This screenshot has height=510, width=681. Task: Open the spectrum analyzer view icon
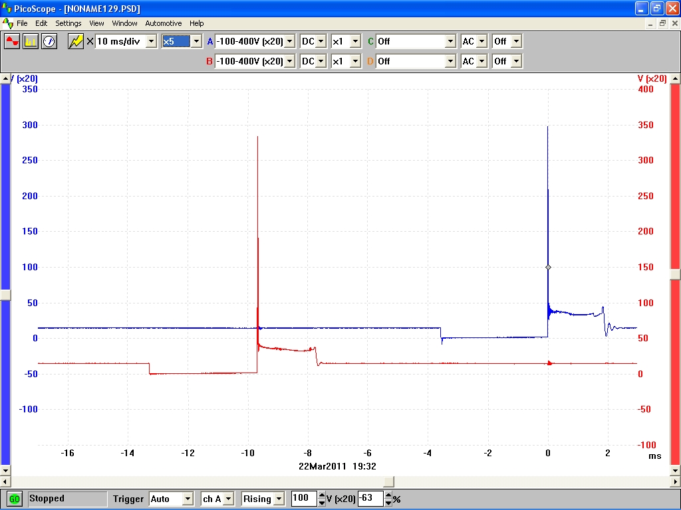click(31, 41)
